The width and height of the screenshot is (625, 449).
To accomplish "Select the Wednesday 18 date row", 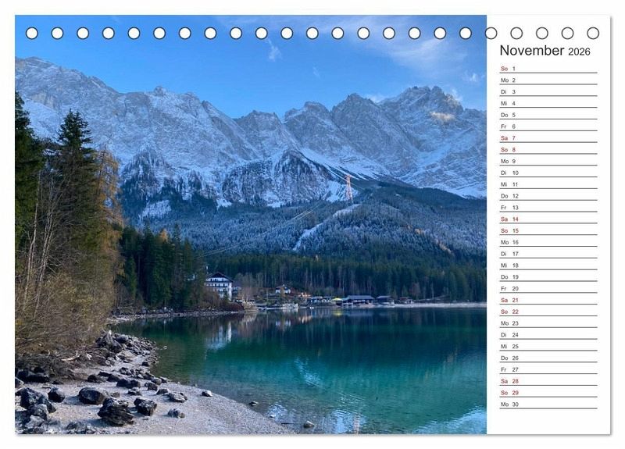I will click(x=548, y=265).
